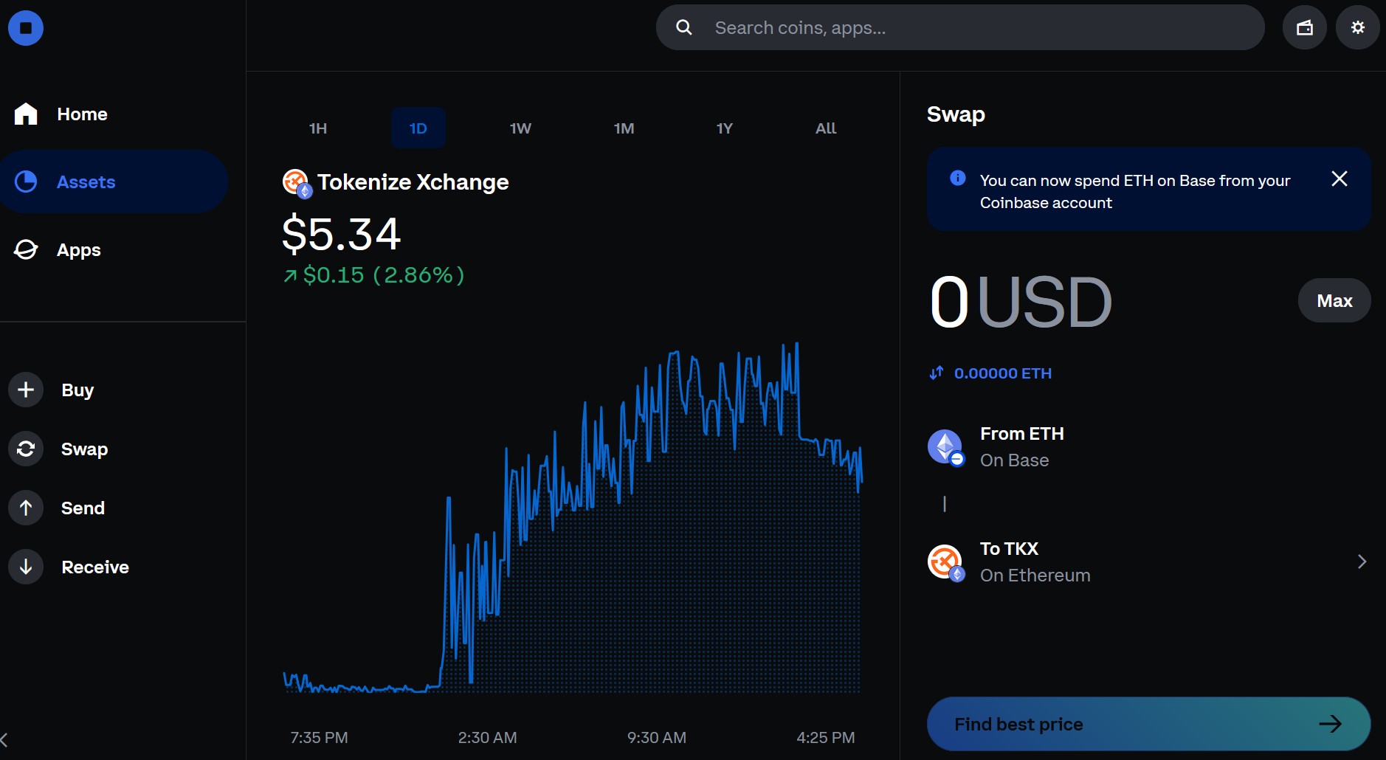Click the Tokenize Xchange title
This screenshot has width=1386, height=760.
click(x=413, y=182)
